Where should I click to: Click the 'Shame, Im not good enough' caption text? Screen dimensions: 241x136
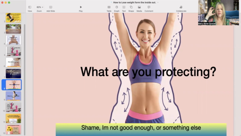click(141, 128)
